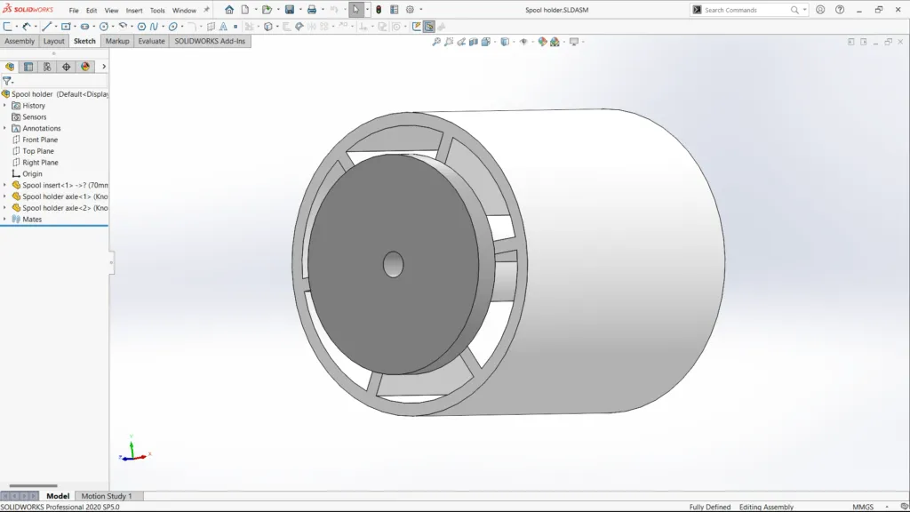Expand the Mates folder in tree
The height and width of the screenshot is (512, 910).
point(4,220)
